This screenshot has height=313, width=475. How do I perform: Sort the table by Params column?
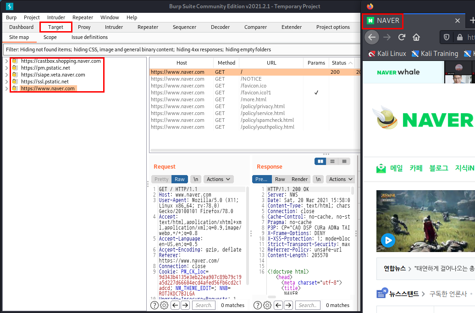(x=316, y=63)
